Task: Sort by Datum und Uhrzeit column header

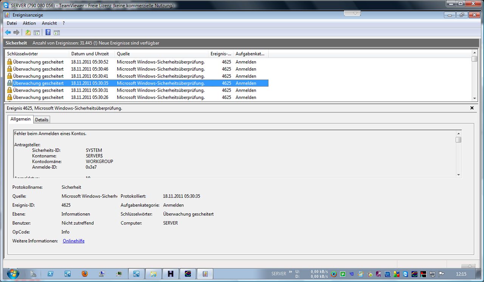Action: click(x=92, y=54)
